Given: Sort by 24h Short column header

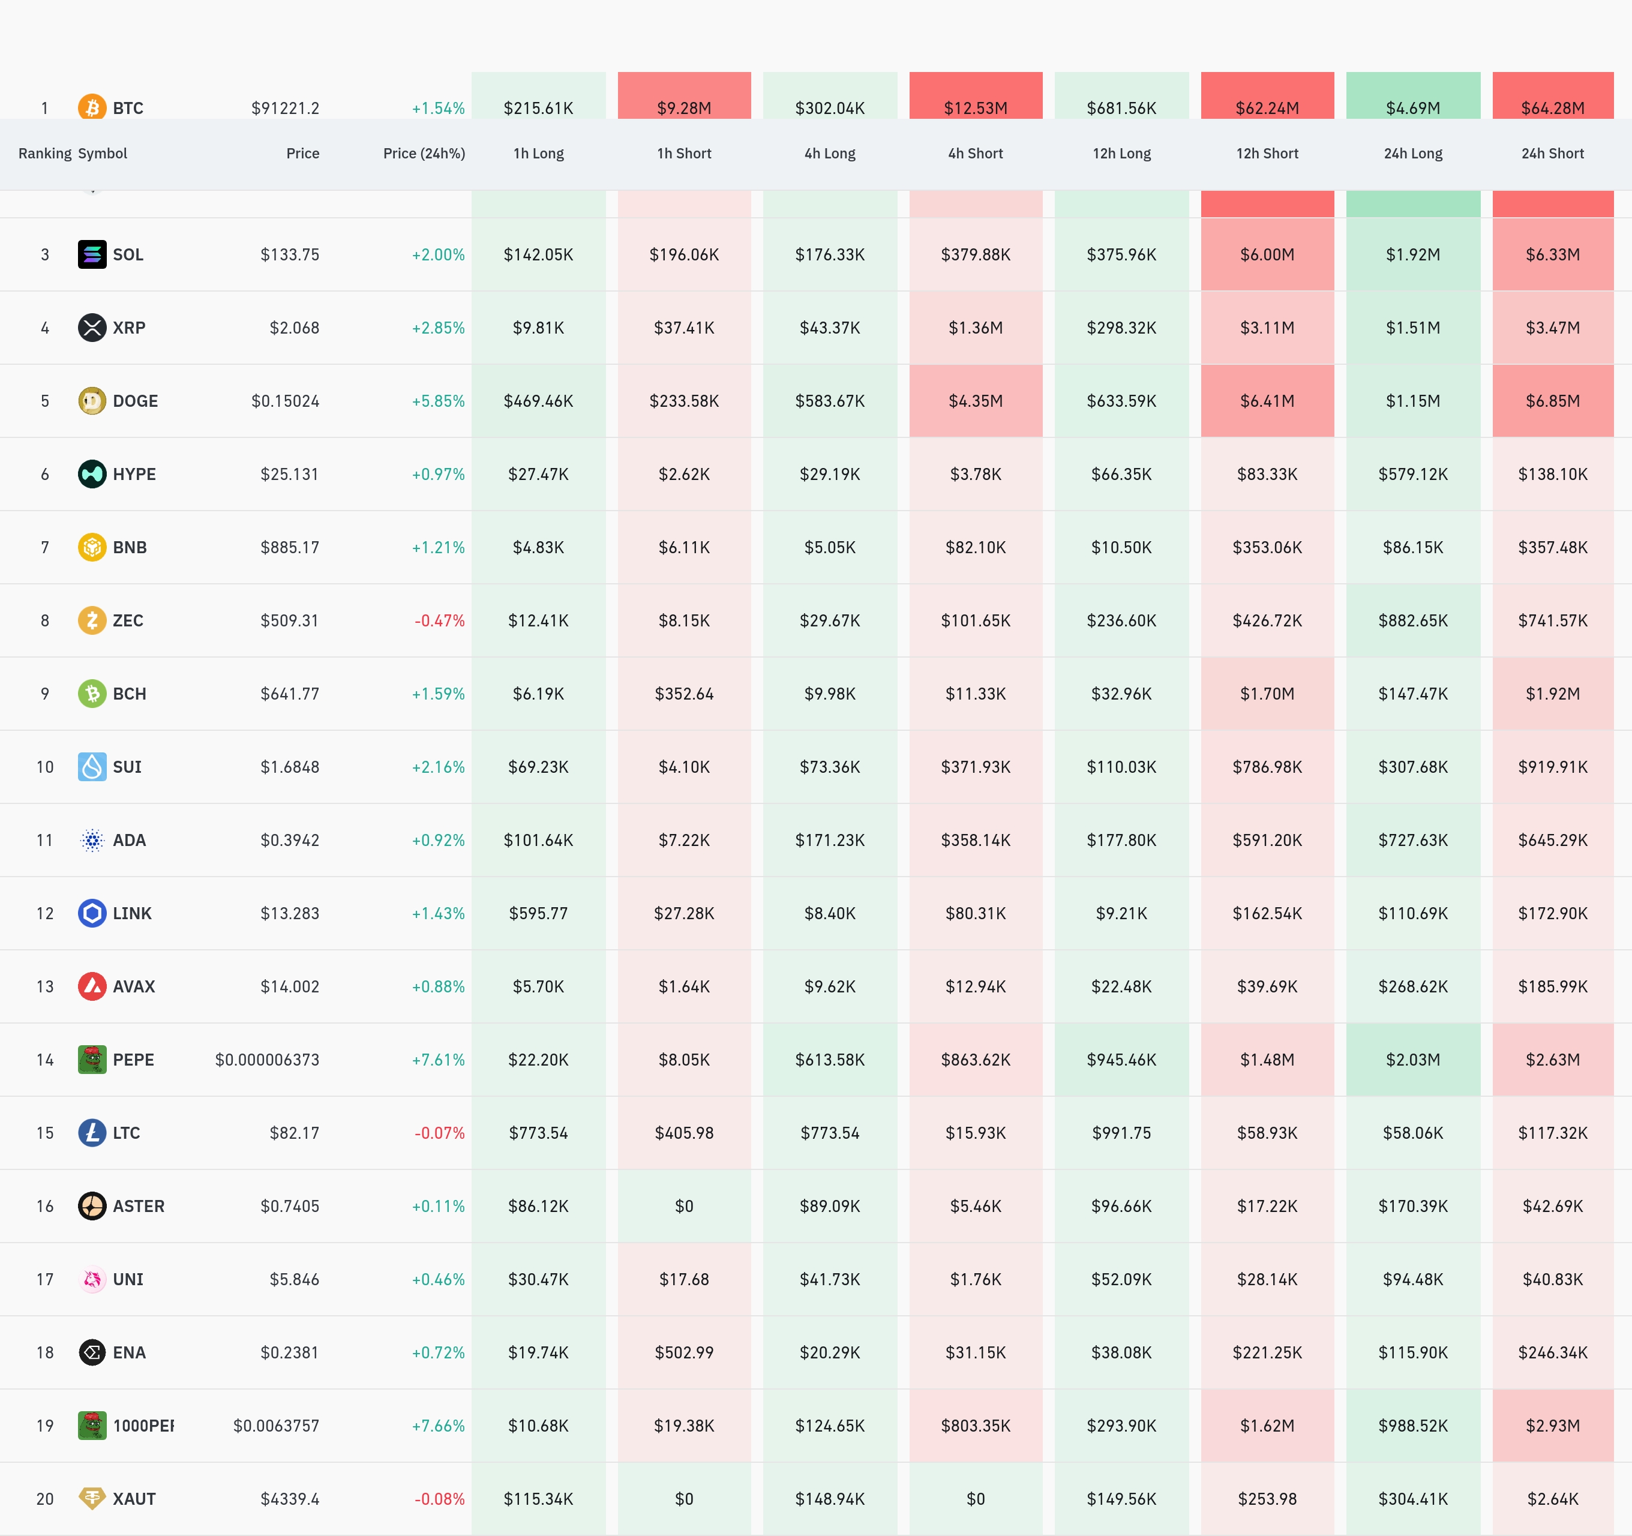Looking at the screenshot, I should 1552,154.
